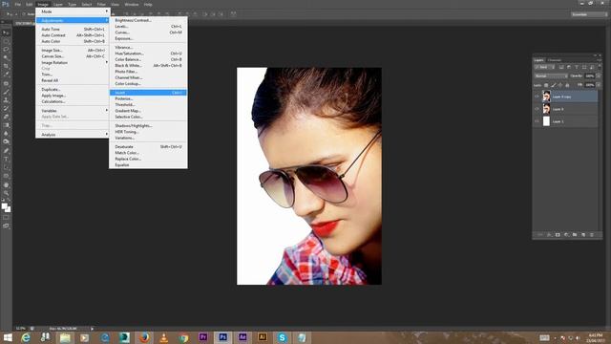Toggle visibility of Layer 1
611x344 pixels.
tap(537, 121)
